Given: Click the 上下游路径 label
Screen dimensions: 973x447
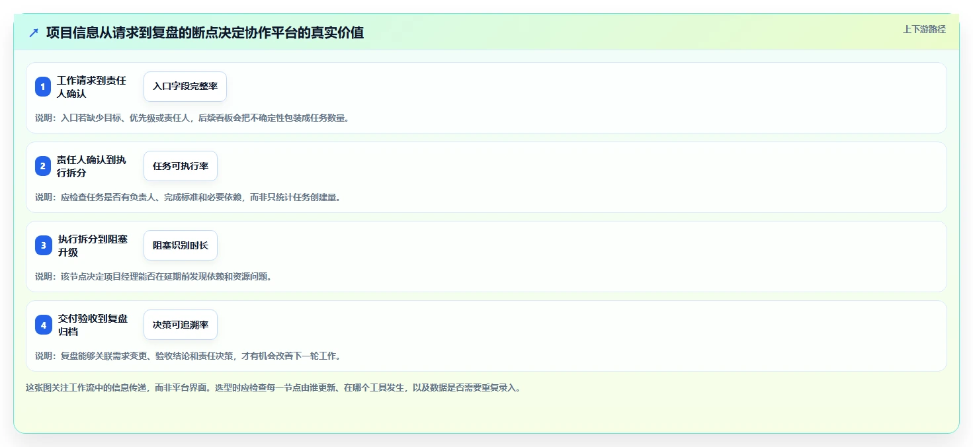Looking at the screenshot, I should point(925,29).
